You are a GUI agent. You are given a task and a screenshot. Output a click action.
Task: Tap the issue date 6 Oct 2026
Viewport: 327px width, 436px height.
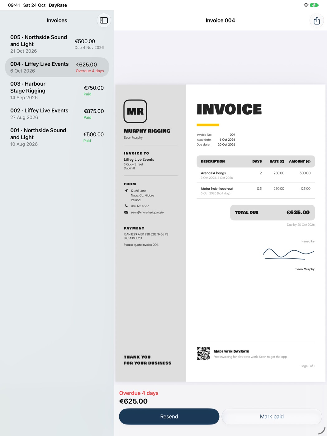[227, 140]
